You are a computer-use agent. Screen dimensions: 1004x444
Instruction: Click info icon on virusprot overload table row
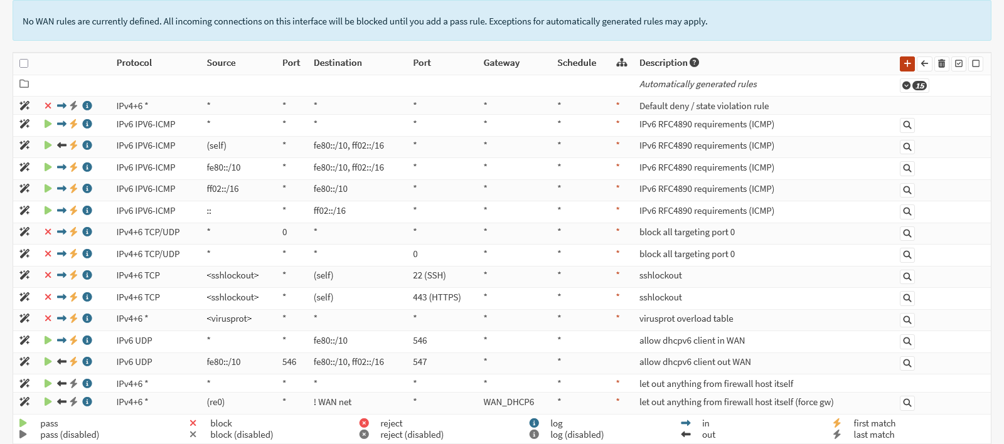(x=87, y=319)
